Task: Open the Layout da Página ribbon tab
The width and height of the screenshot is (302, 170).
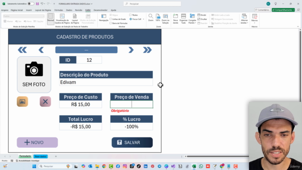Action: 43,10
